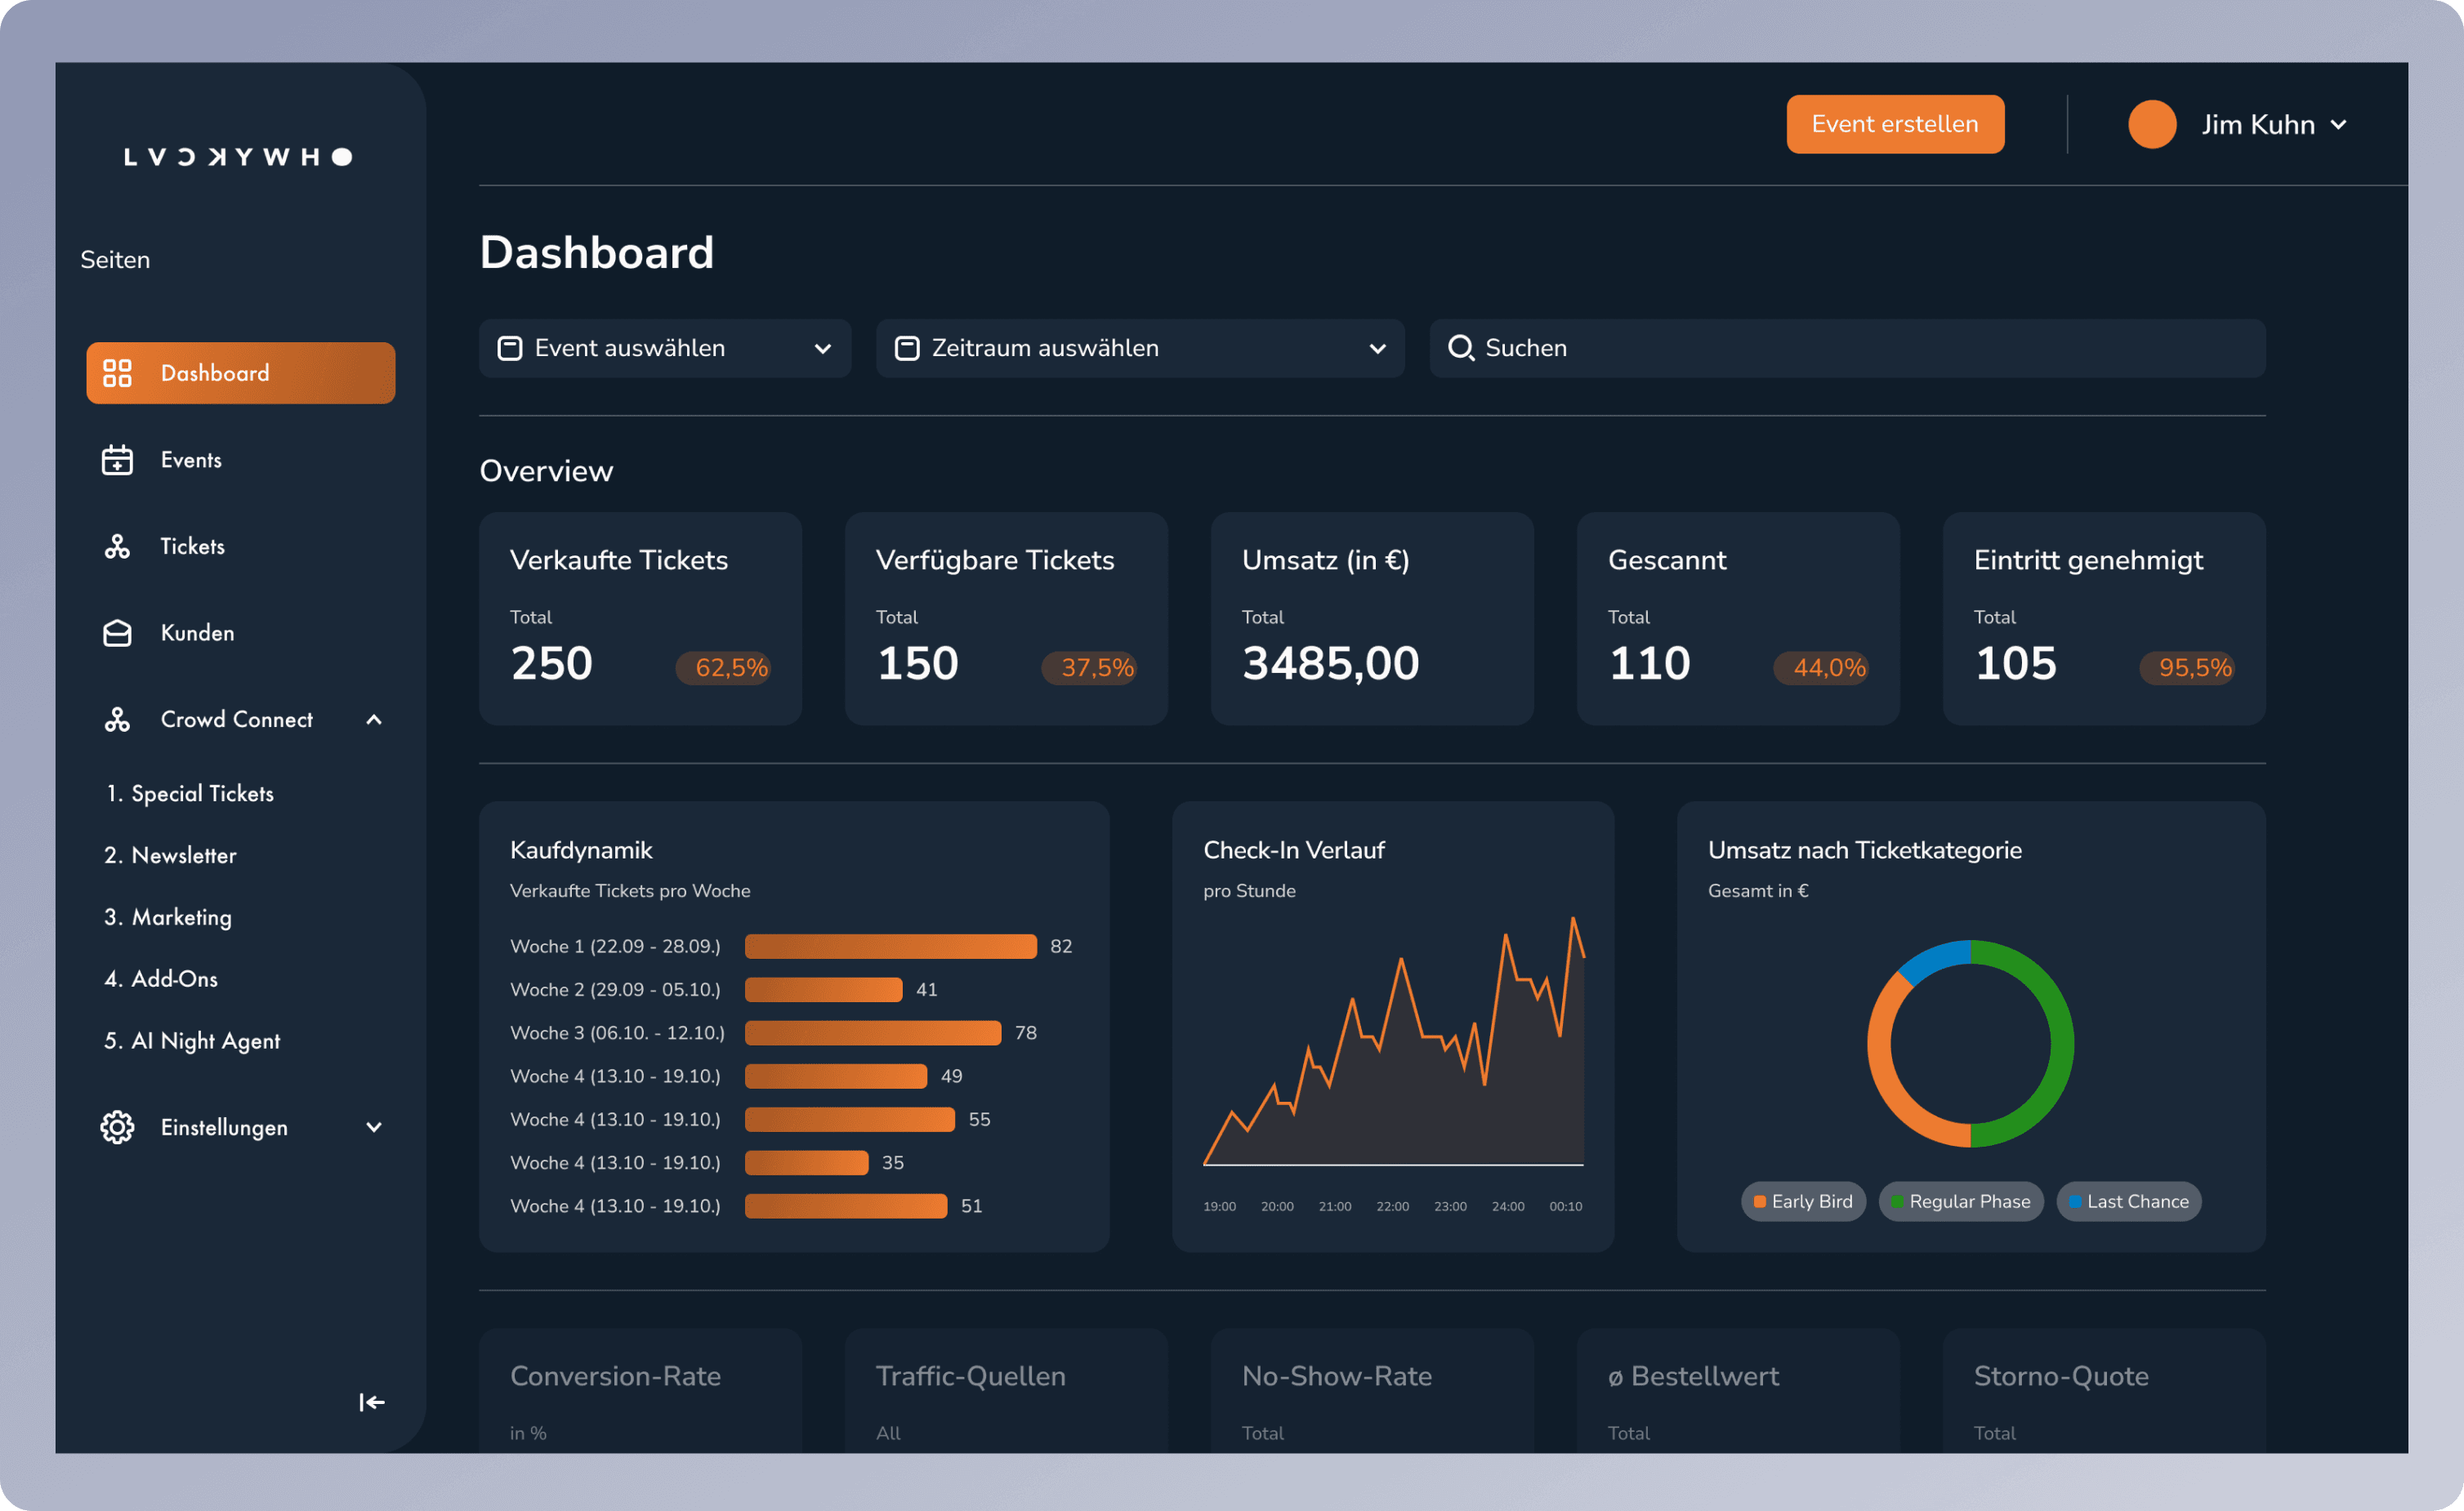
Task: Click the Einstellungen gear icon
Action: (117, 1127)
